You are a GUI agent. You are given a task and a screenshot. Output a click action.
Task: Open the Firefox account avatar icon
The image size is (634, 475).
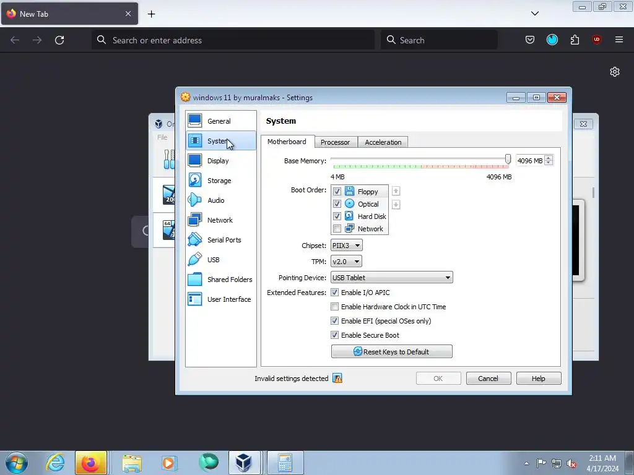coord(552,40)
